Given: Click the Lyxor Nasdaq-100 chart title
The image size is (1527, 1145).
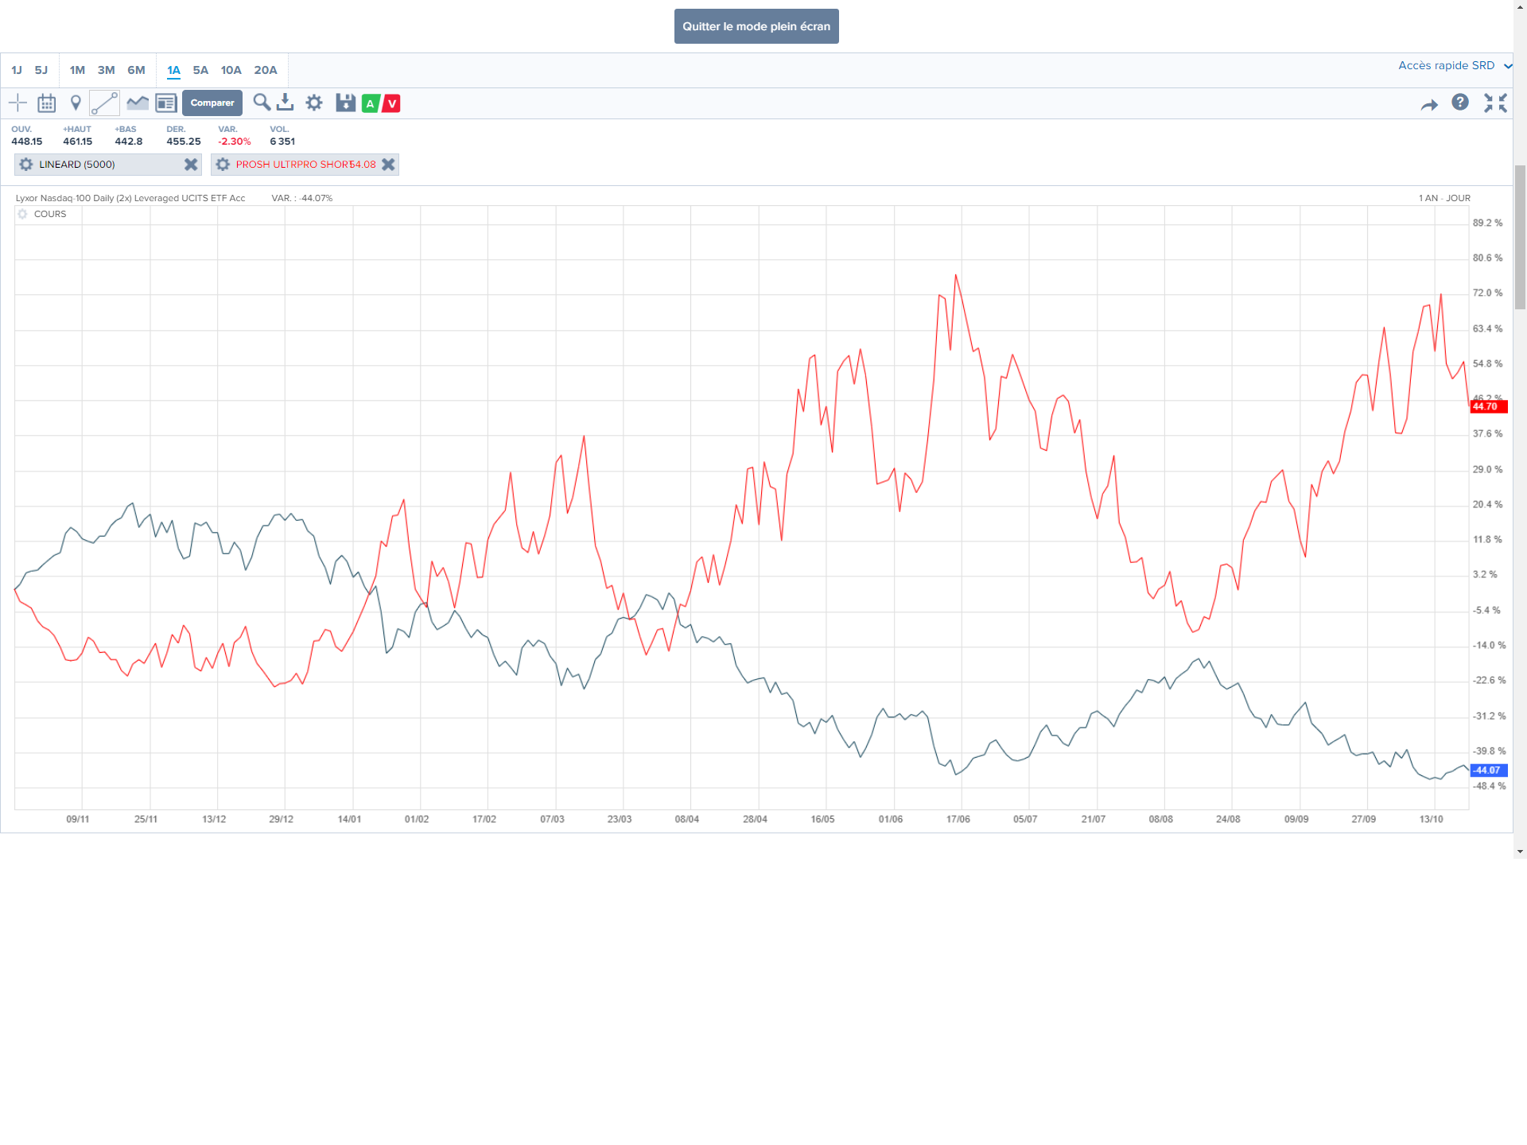Looking at the screenshot, I should 130,198.
